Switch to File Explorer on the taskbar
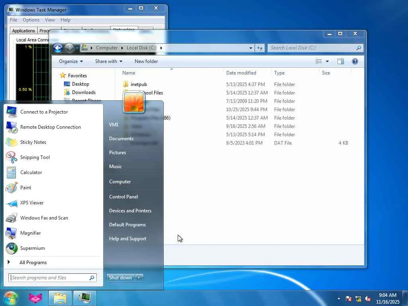Viewport: 408px width, 306px height. click(x=60, y=298)
